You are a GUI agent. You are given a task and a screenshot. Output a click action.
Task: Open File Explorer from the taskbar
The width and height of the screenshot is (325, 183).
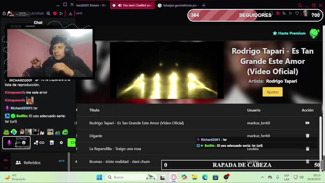[195, 177]
